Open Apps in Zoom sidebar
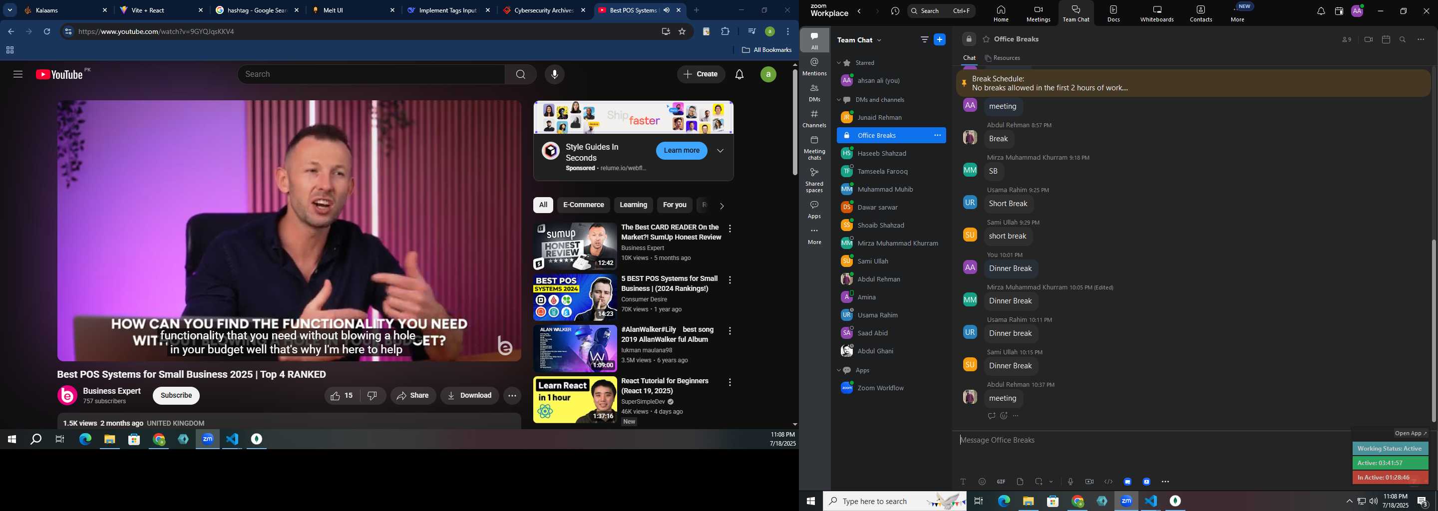 [x=814, y=210]
